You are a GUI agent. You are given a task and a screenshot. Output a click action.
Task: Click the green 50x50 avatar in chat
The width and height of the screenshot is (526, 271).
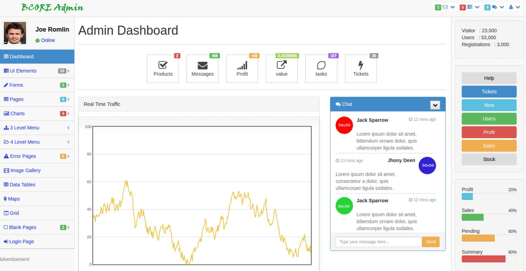click(344, 206)
